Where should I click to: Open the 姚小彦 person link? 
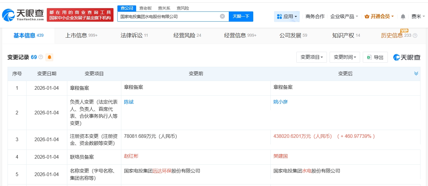coord(281,102)
